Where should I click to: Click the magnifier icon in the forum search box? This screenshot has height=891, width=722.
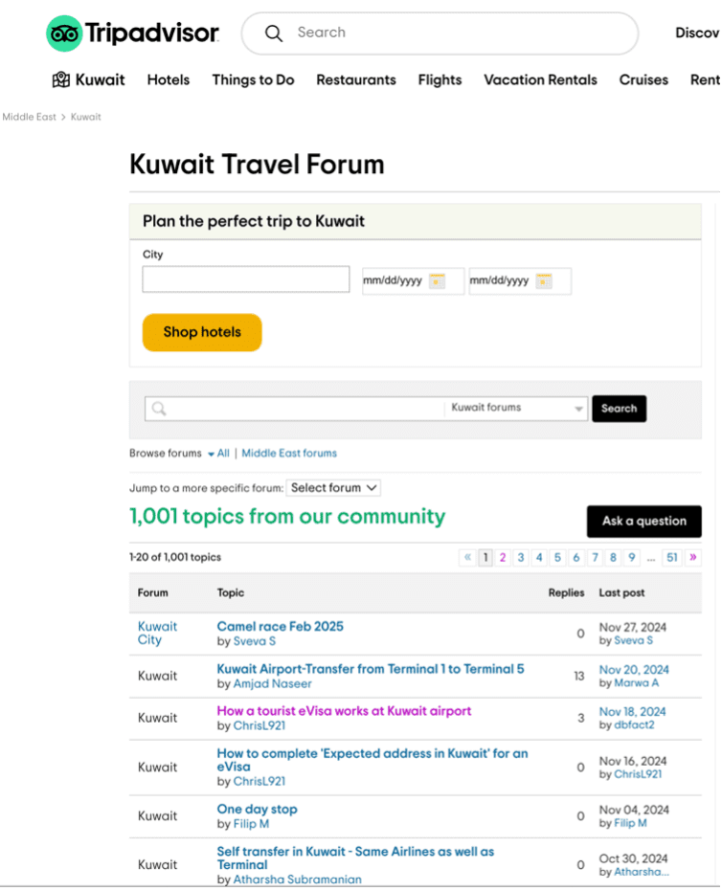pyautogui.click(x=157, y=408)
